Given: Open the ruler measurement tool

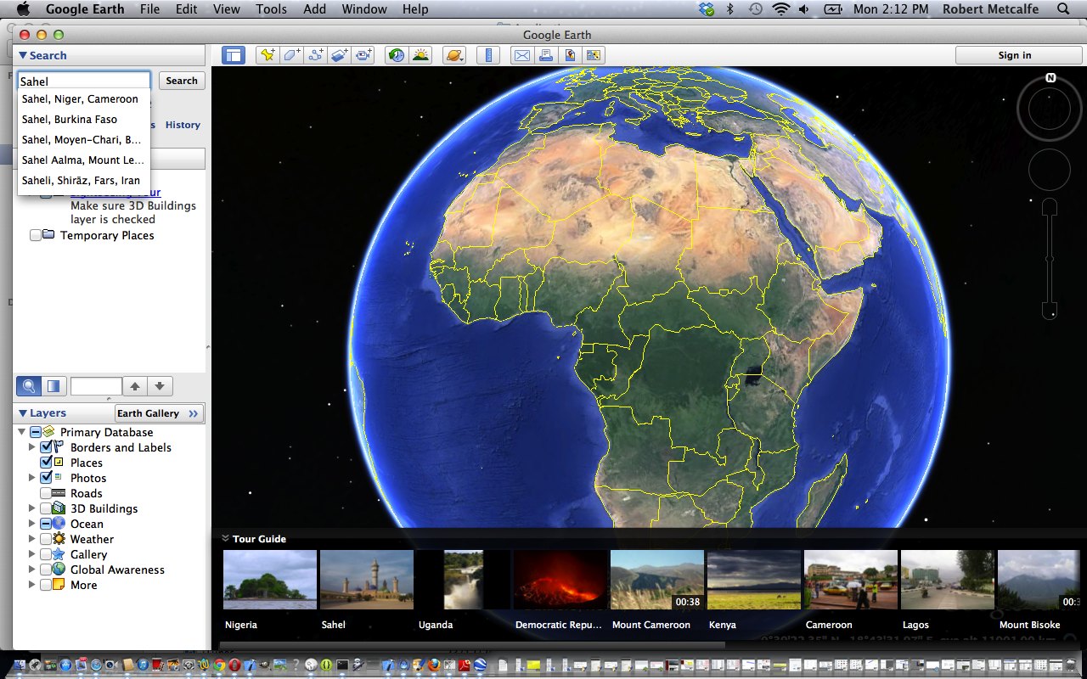Looking at the screenshot, I should coord(488,55).
